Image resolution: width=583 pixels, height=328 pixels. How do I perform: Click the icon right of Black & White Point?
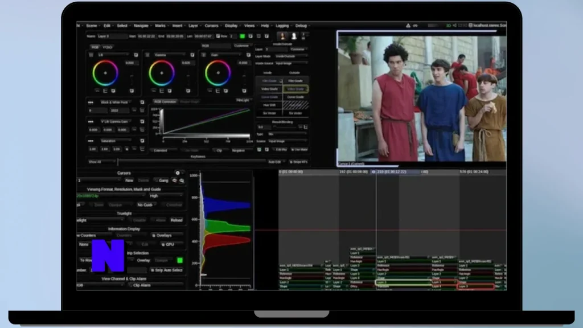[142, 102]
